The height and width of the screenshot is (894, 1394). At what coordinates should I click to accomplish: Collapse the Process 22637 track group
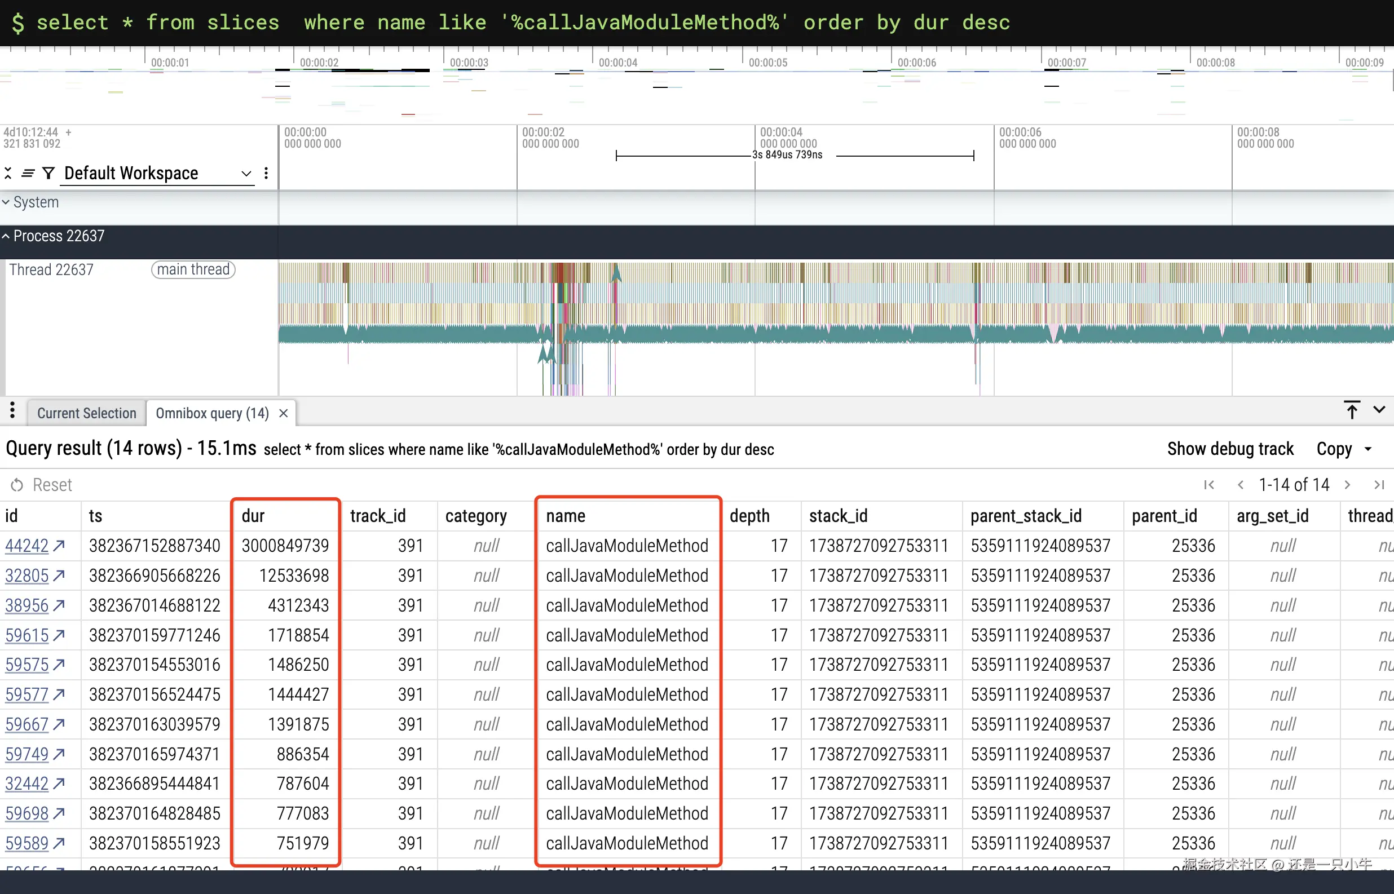6,236
